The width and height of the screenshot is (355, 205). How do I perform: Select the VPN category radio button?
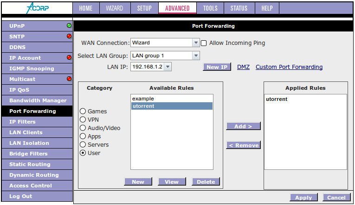pyautogui.click(x=83, y=119)
